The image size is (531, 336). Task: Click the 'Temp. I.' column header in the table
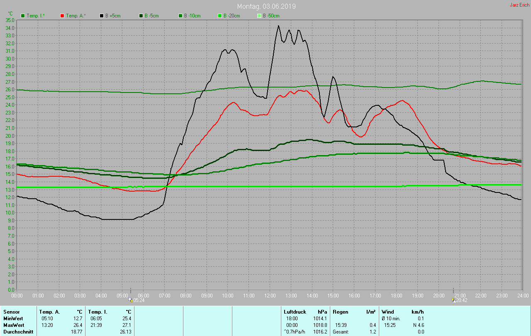tap(97, 312)
